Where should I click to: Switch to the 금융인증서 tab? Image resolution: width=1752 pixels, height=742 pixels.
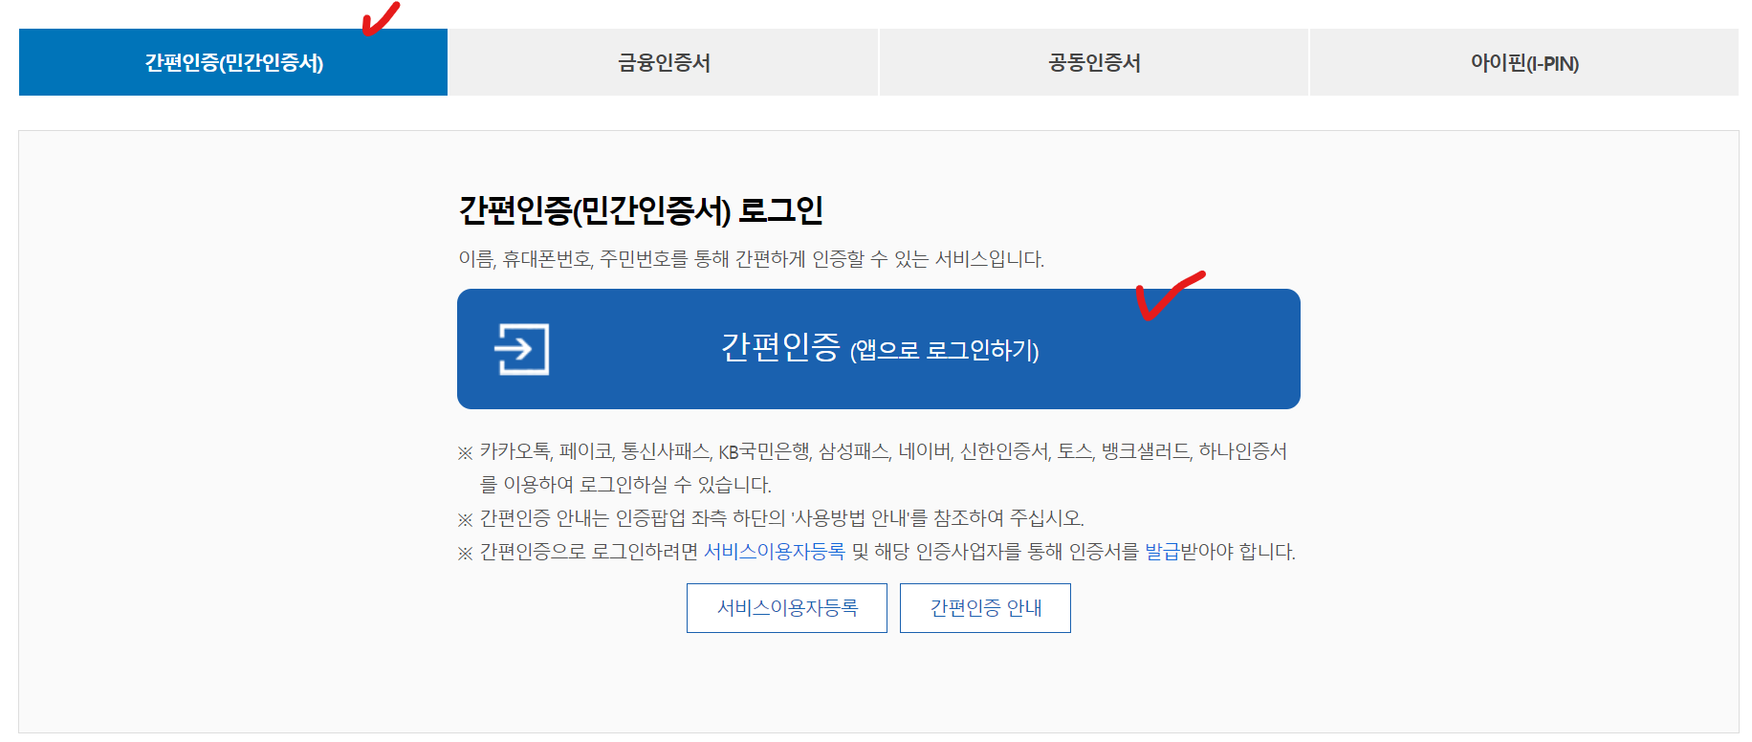pyautogui.click(x=664, y=62)
